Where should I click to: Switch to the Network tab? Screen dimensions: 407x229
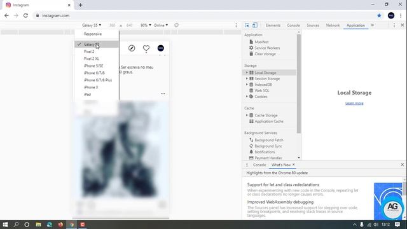(x=333, y=25)
